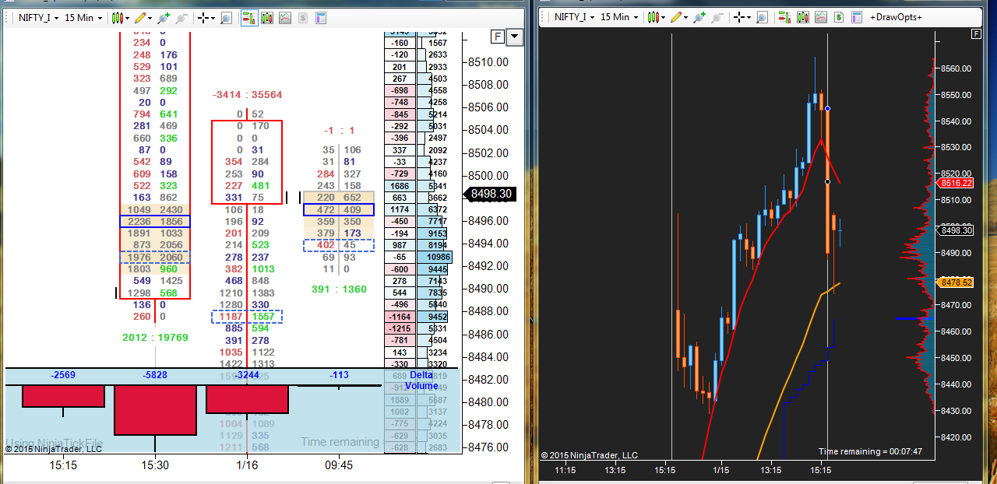The image size is (997, 484).
Task: Open chart style candlestick dropdown in right chart
Action: 656,17
